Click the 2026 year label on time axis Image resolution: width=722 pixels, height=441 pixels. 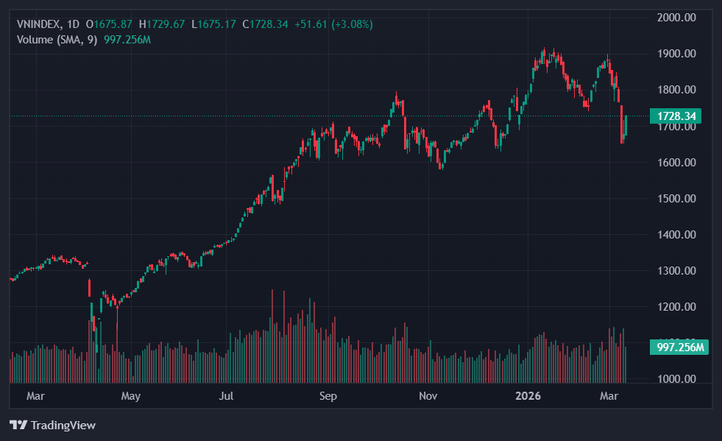pos(528,396)
